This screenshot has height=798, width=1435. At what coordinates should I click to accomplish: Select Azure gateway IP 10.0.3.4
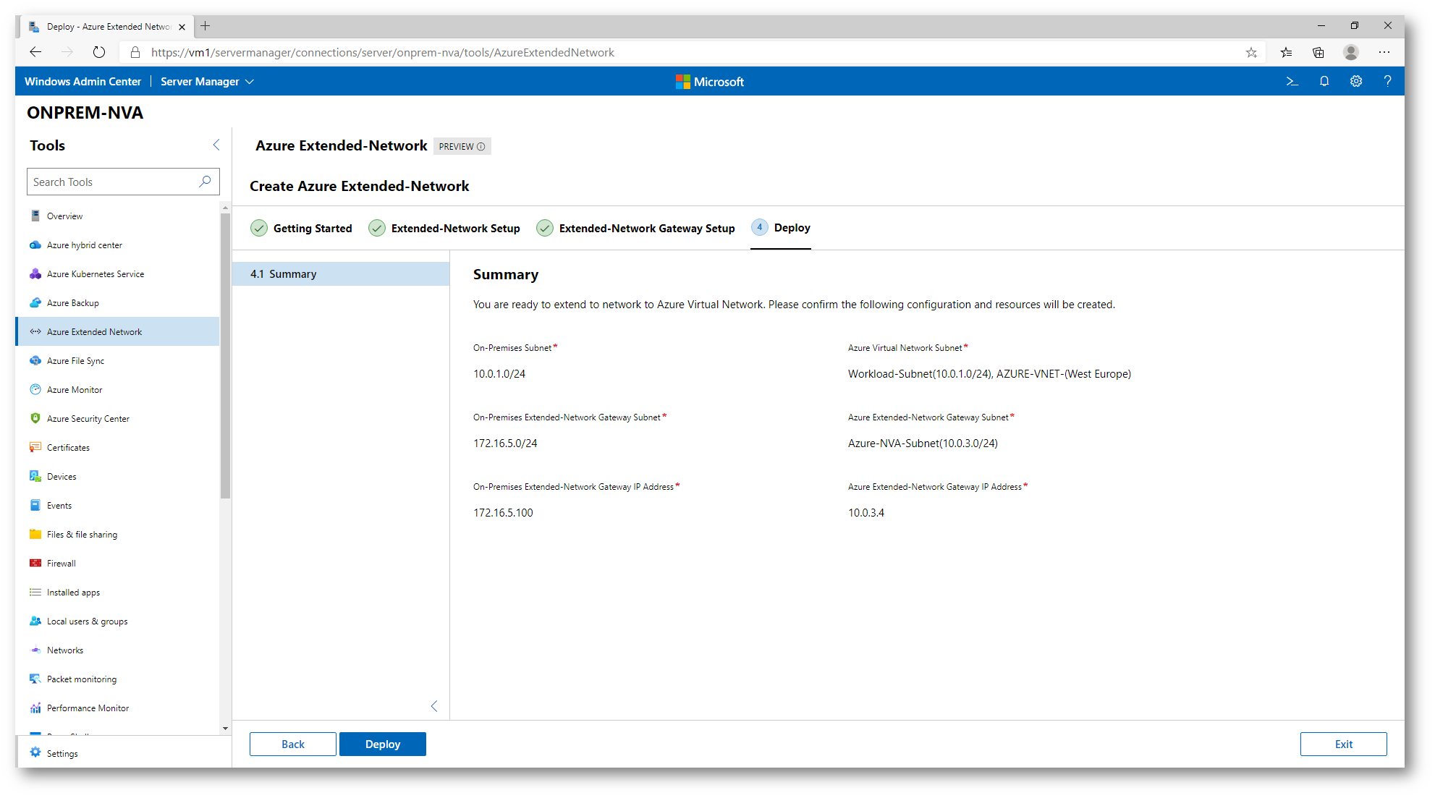click(866, 513)
